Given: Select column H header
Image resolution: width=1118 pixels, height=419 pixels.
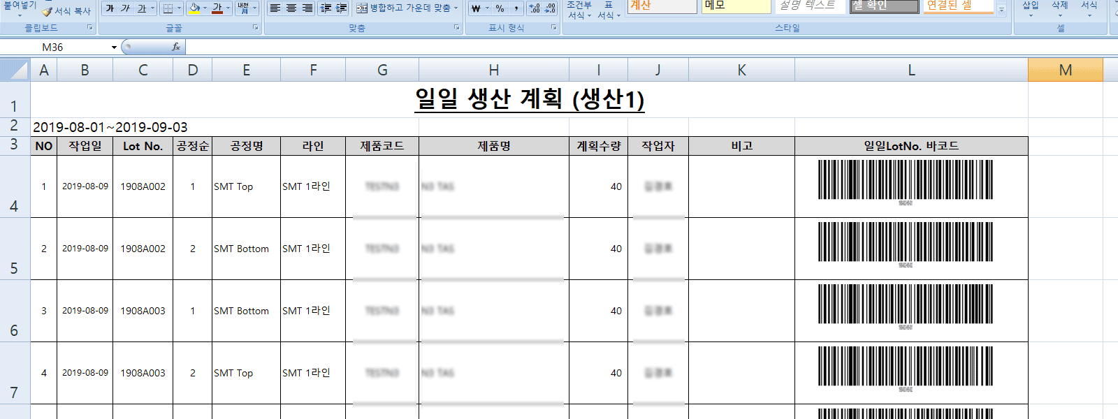Looking at the screenshot, I should click(x=494, y=70).
